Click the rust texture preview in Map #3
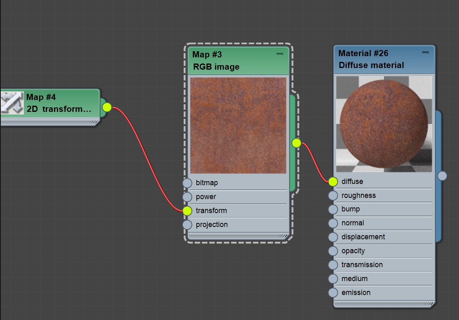Screen dimensions: 459x320 [238, 125]
